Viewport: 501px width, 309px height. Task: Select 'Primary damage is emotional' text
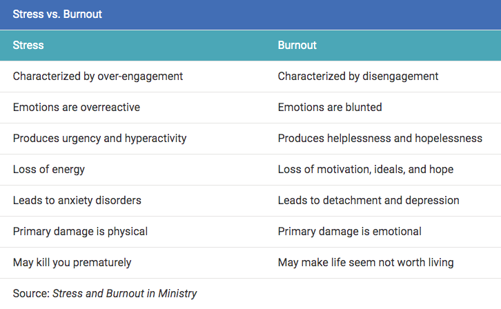tap(350, 232)
